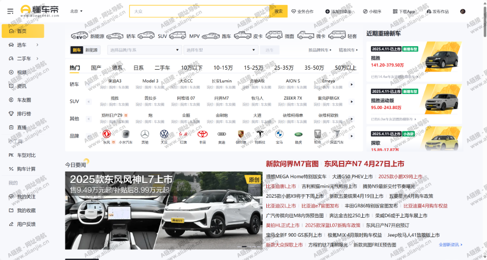Screen dimensions: 487x260
Task: Open the 2025款东风风神L7上市 banner image
Action: 164,211
